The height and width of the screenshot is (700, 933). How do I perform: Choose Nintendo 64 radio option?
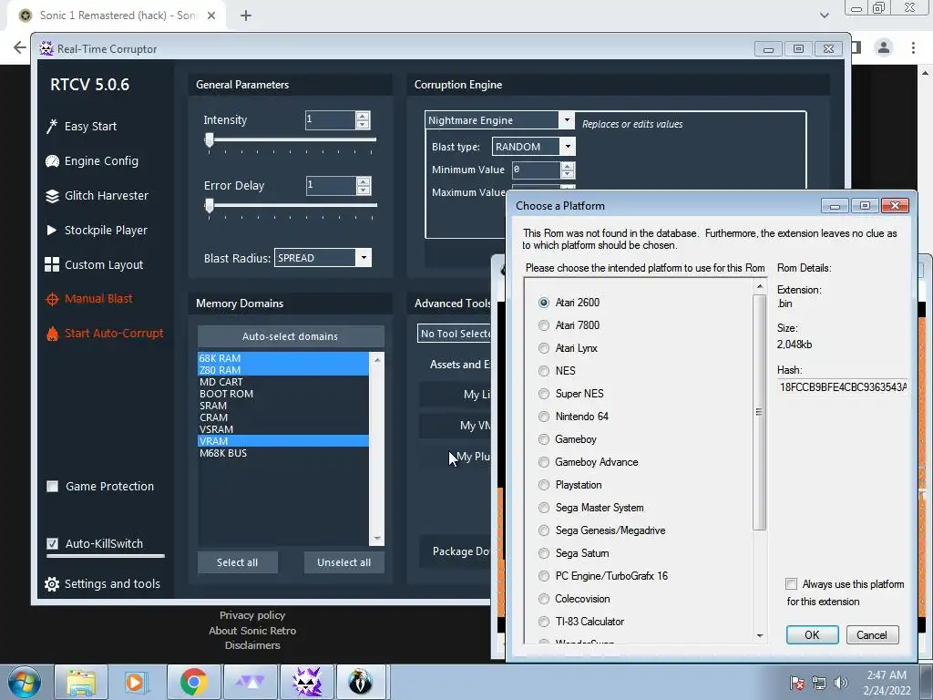[x=543, y=417]
